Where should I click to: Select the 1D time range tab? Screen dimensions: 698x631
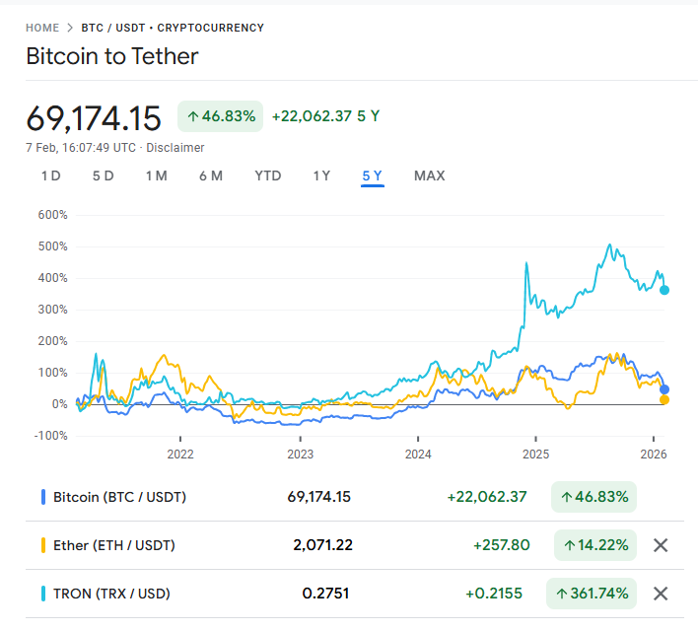(51, 175)
